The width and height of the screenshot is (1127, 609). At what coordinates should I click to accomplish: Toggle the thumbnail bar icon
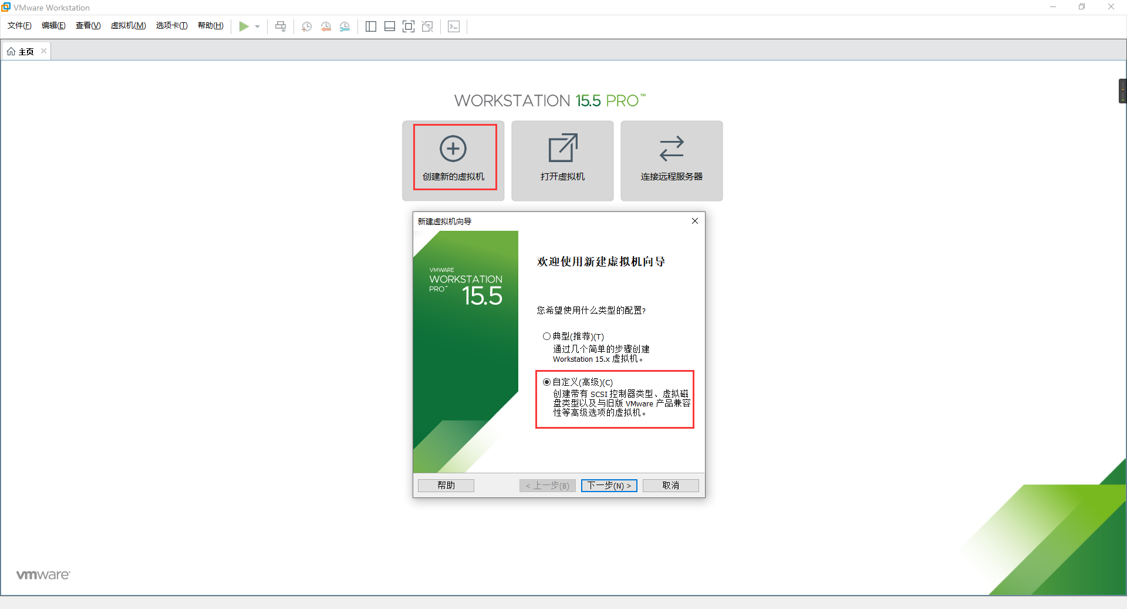coord(390,26)
